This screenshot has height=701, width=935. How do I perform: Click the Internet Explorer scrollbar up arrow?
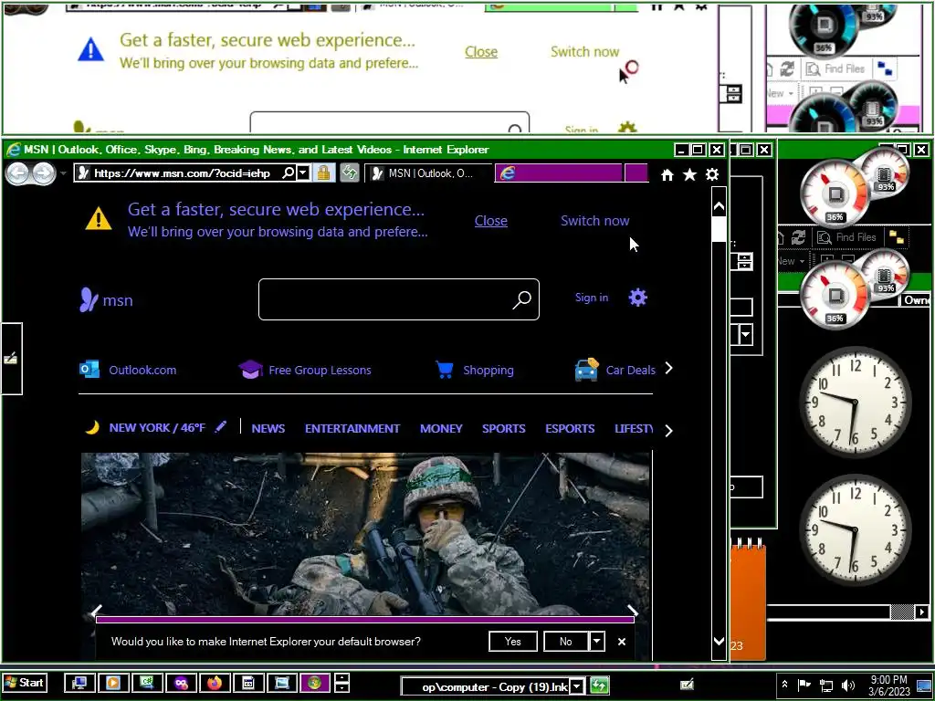click(719, 206)
